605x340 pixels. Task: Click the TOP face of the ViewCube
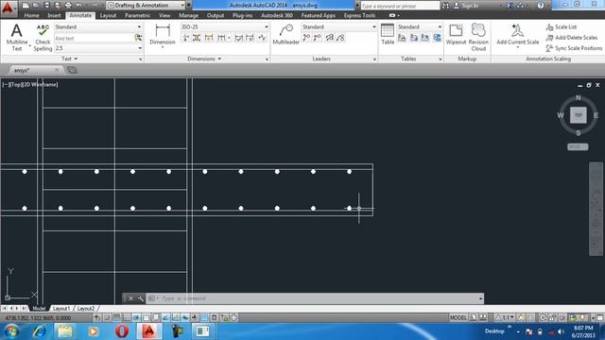coord(578,115)
